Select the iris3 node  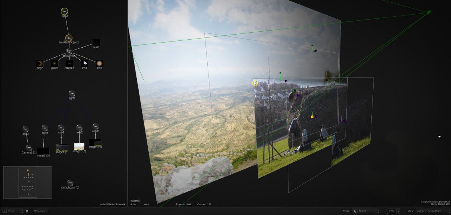click(84, 64)
